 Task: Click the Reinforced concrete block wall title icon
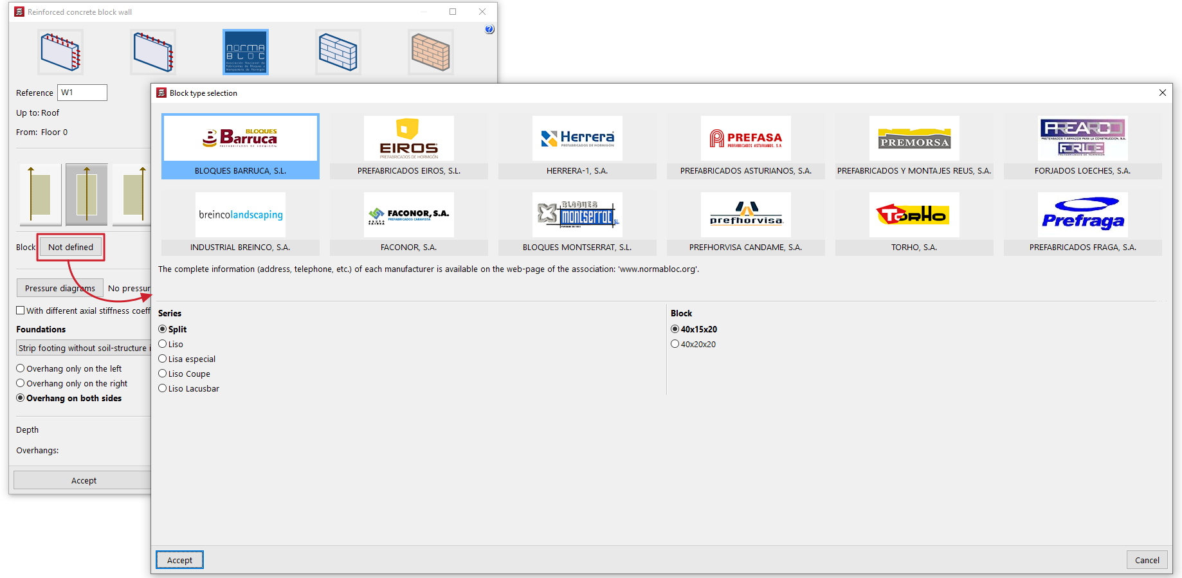[19, 12]
